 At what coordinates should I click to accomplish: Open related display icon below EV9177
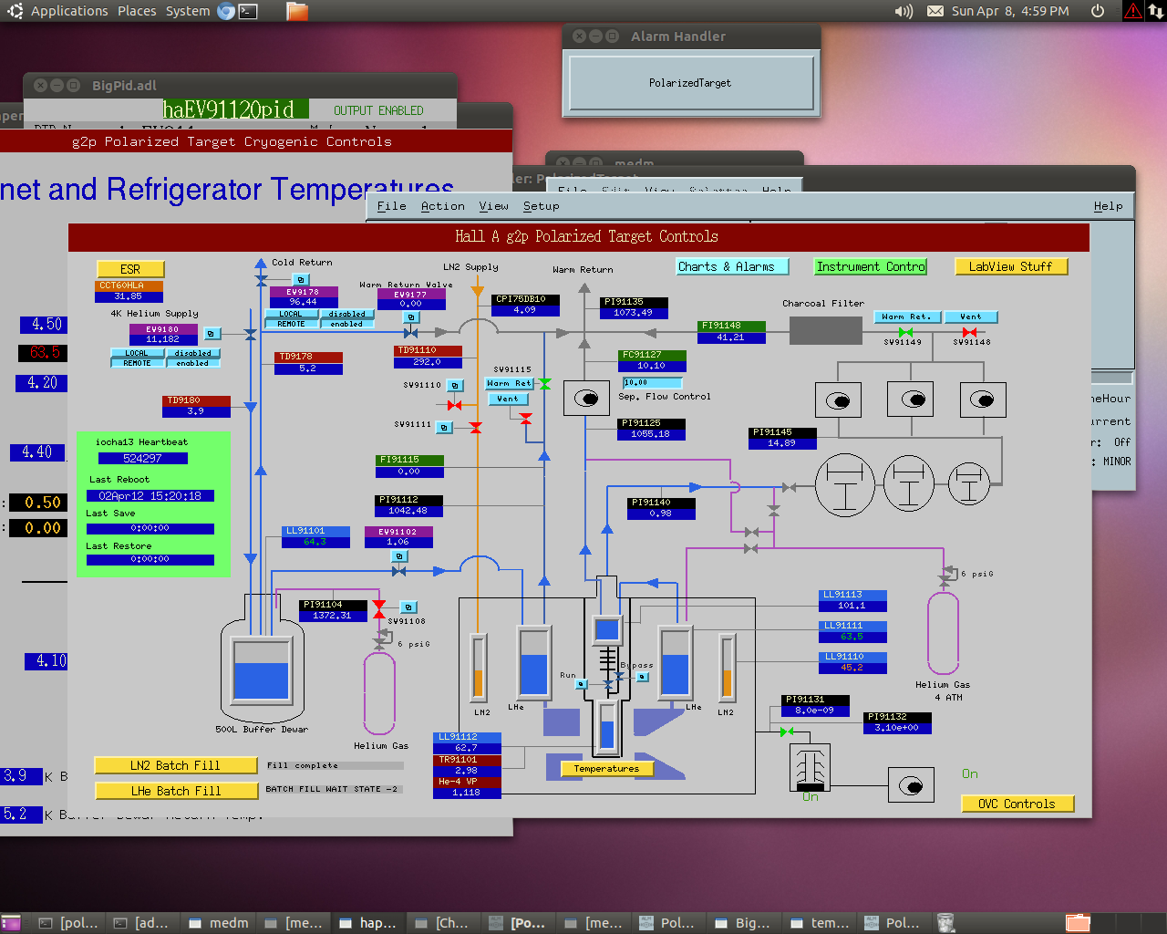[x=411, y=317]
